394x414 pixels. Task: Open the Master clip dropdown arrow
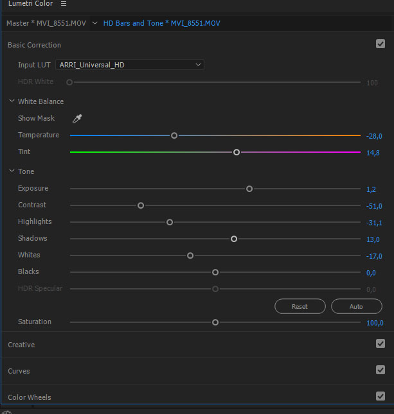coord(95,23)
